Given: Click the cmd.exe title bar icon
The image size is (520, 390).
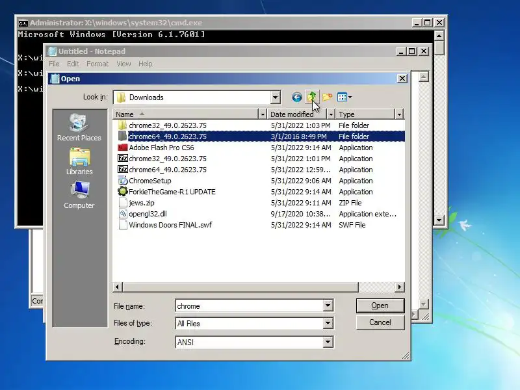Looking at the screenshot, I should tap(23, 23).
